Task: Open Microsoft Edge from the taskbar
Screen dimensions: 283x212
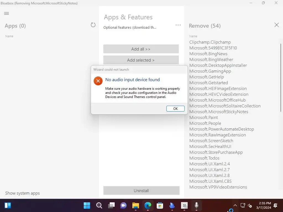Action: click(x=148, y=205)
